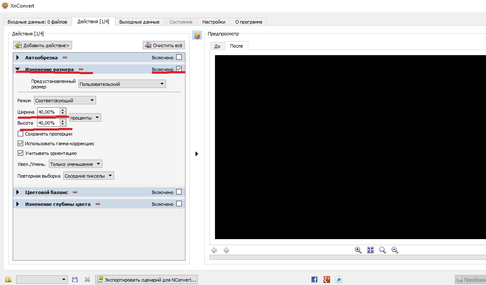
Task: Open the Повторная выборка dropdown
Action: 89,176
